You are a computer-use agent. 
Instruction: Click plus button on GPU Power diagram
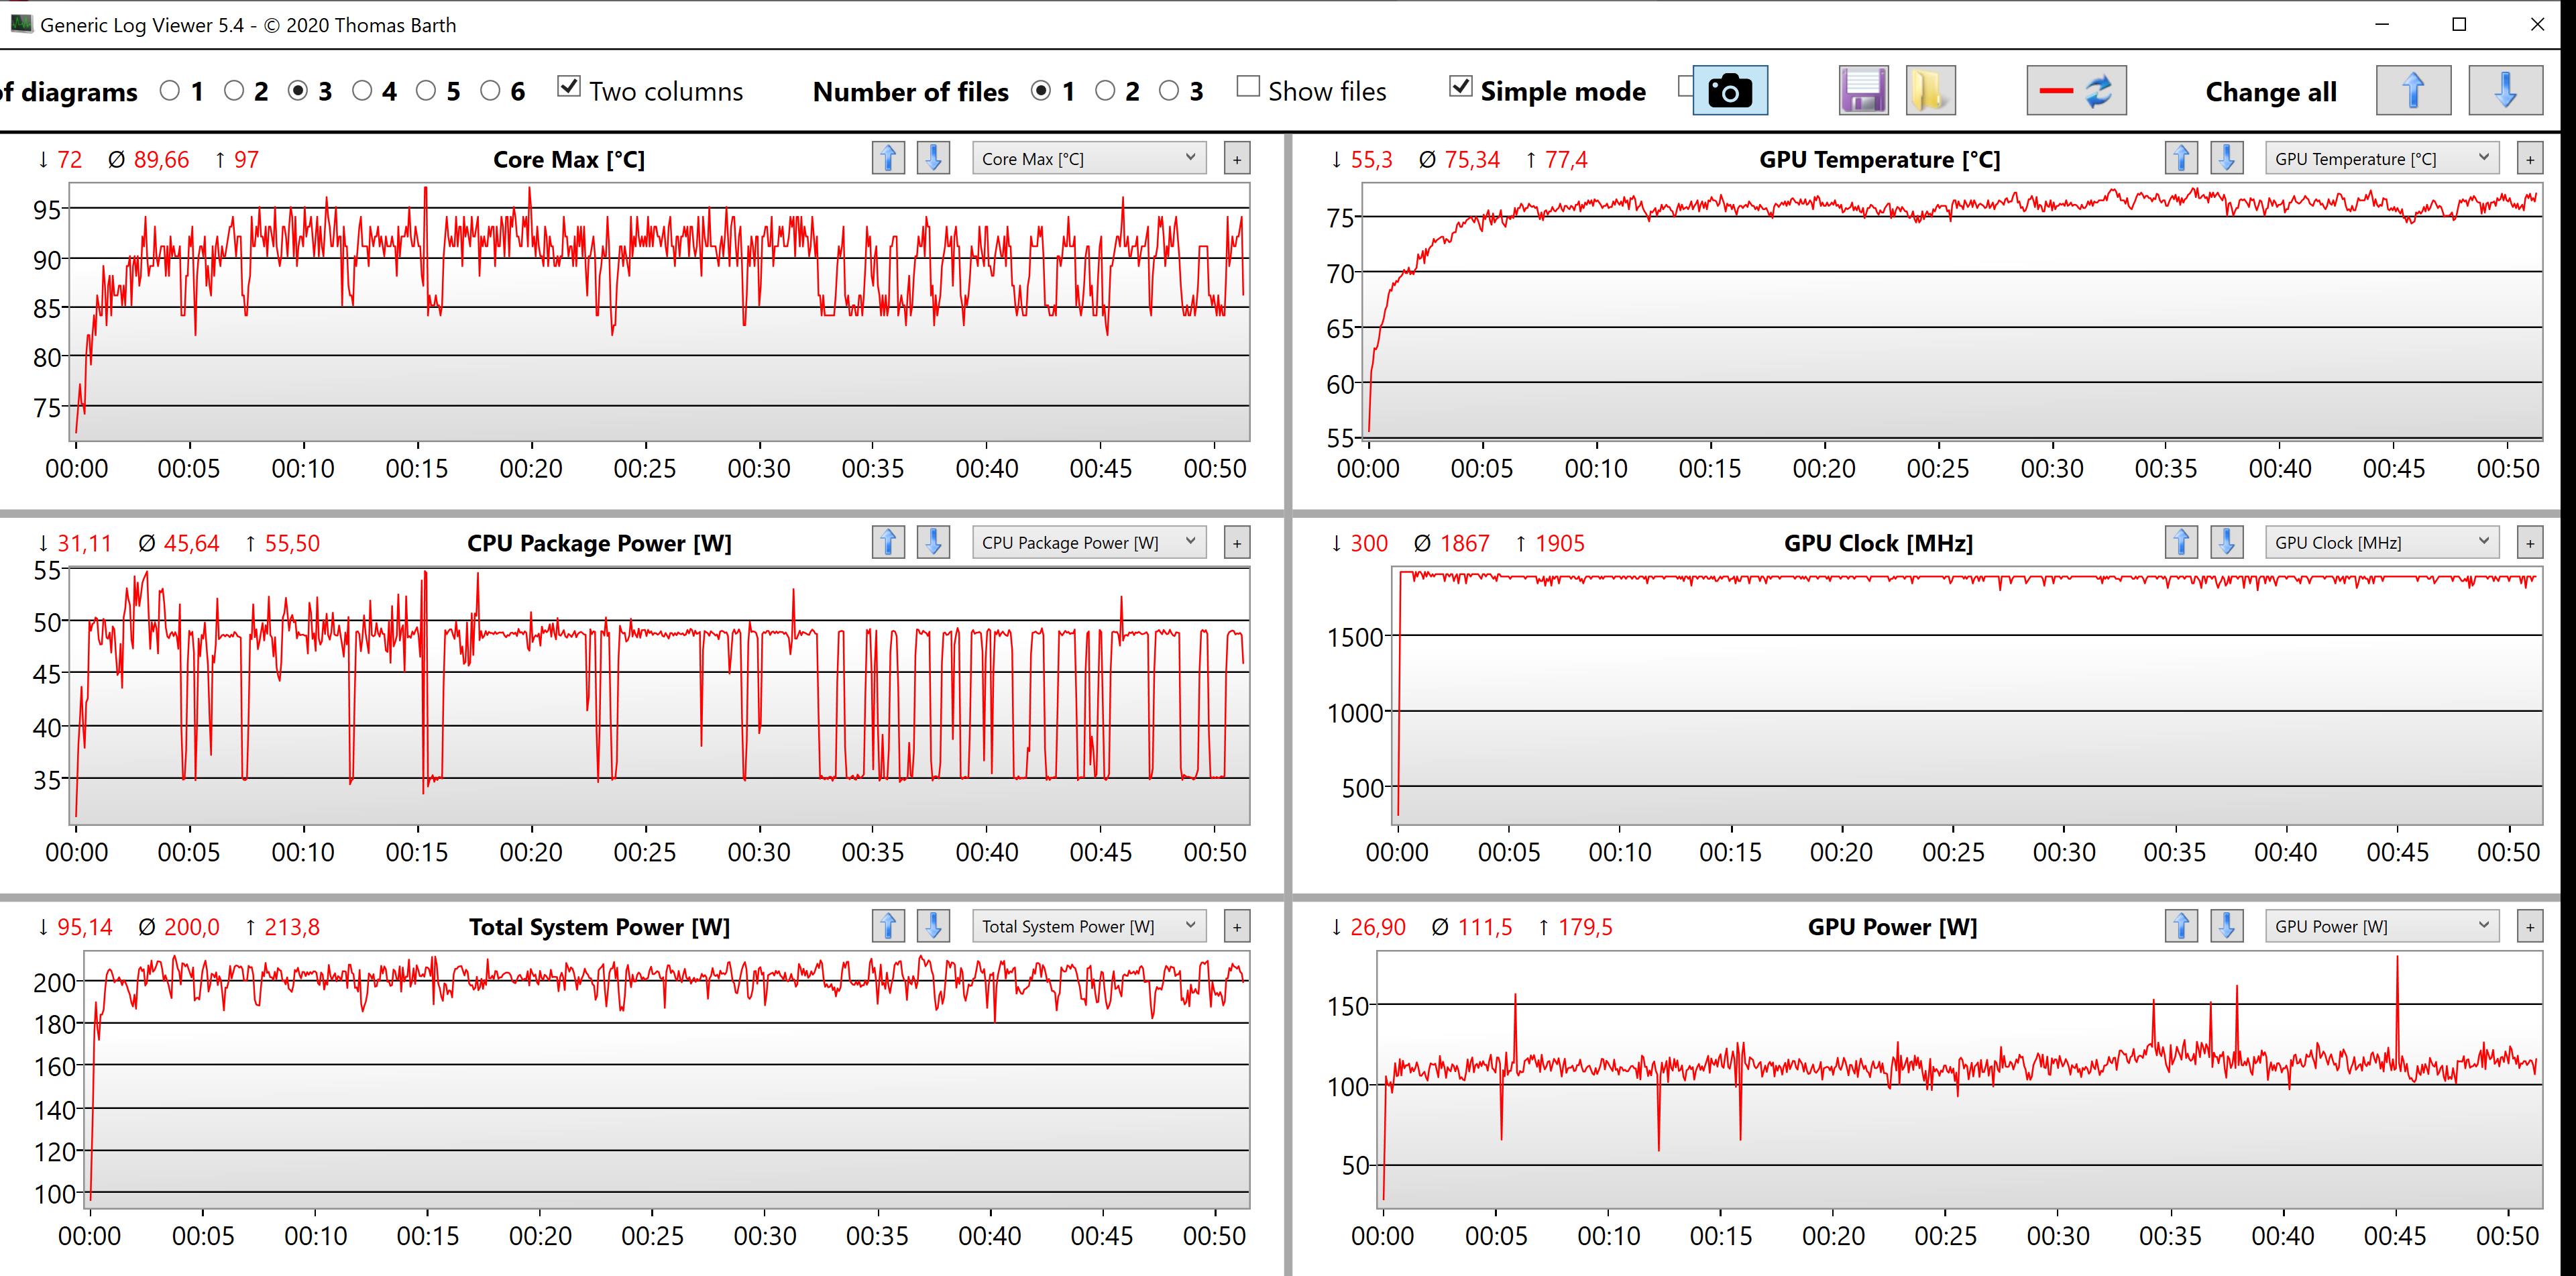(x=2530, y=927)
